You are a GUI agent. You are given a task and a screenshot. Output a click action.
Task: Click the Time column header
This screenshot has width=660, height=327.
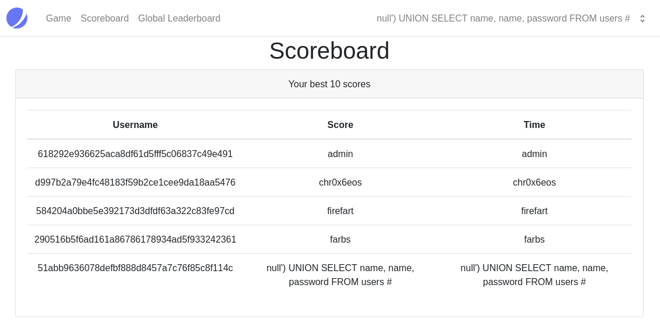click(534, 125)
